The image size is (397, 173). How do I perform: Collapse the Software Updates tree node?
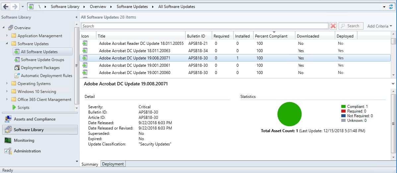(7, 43)
